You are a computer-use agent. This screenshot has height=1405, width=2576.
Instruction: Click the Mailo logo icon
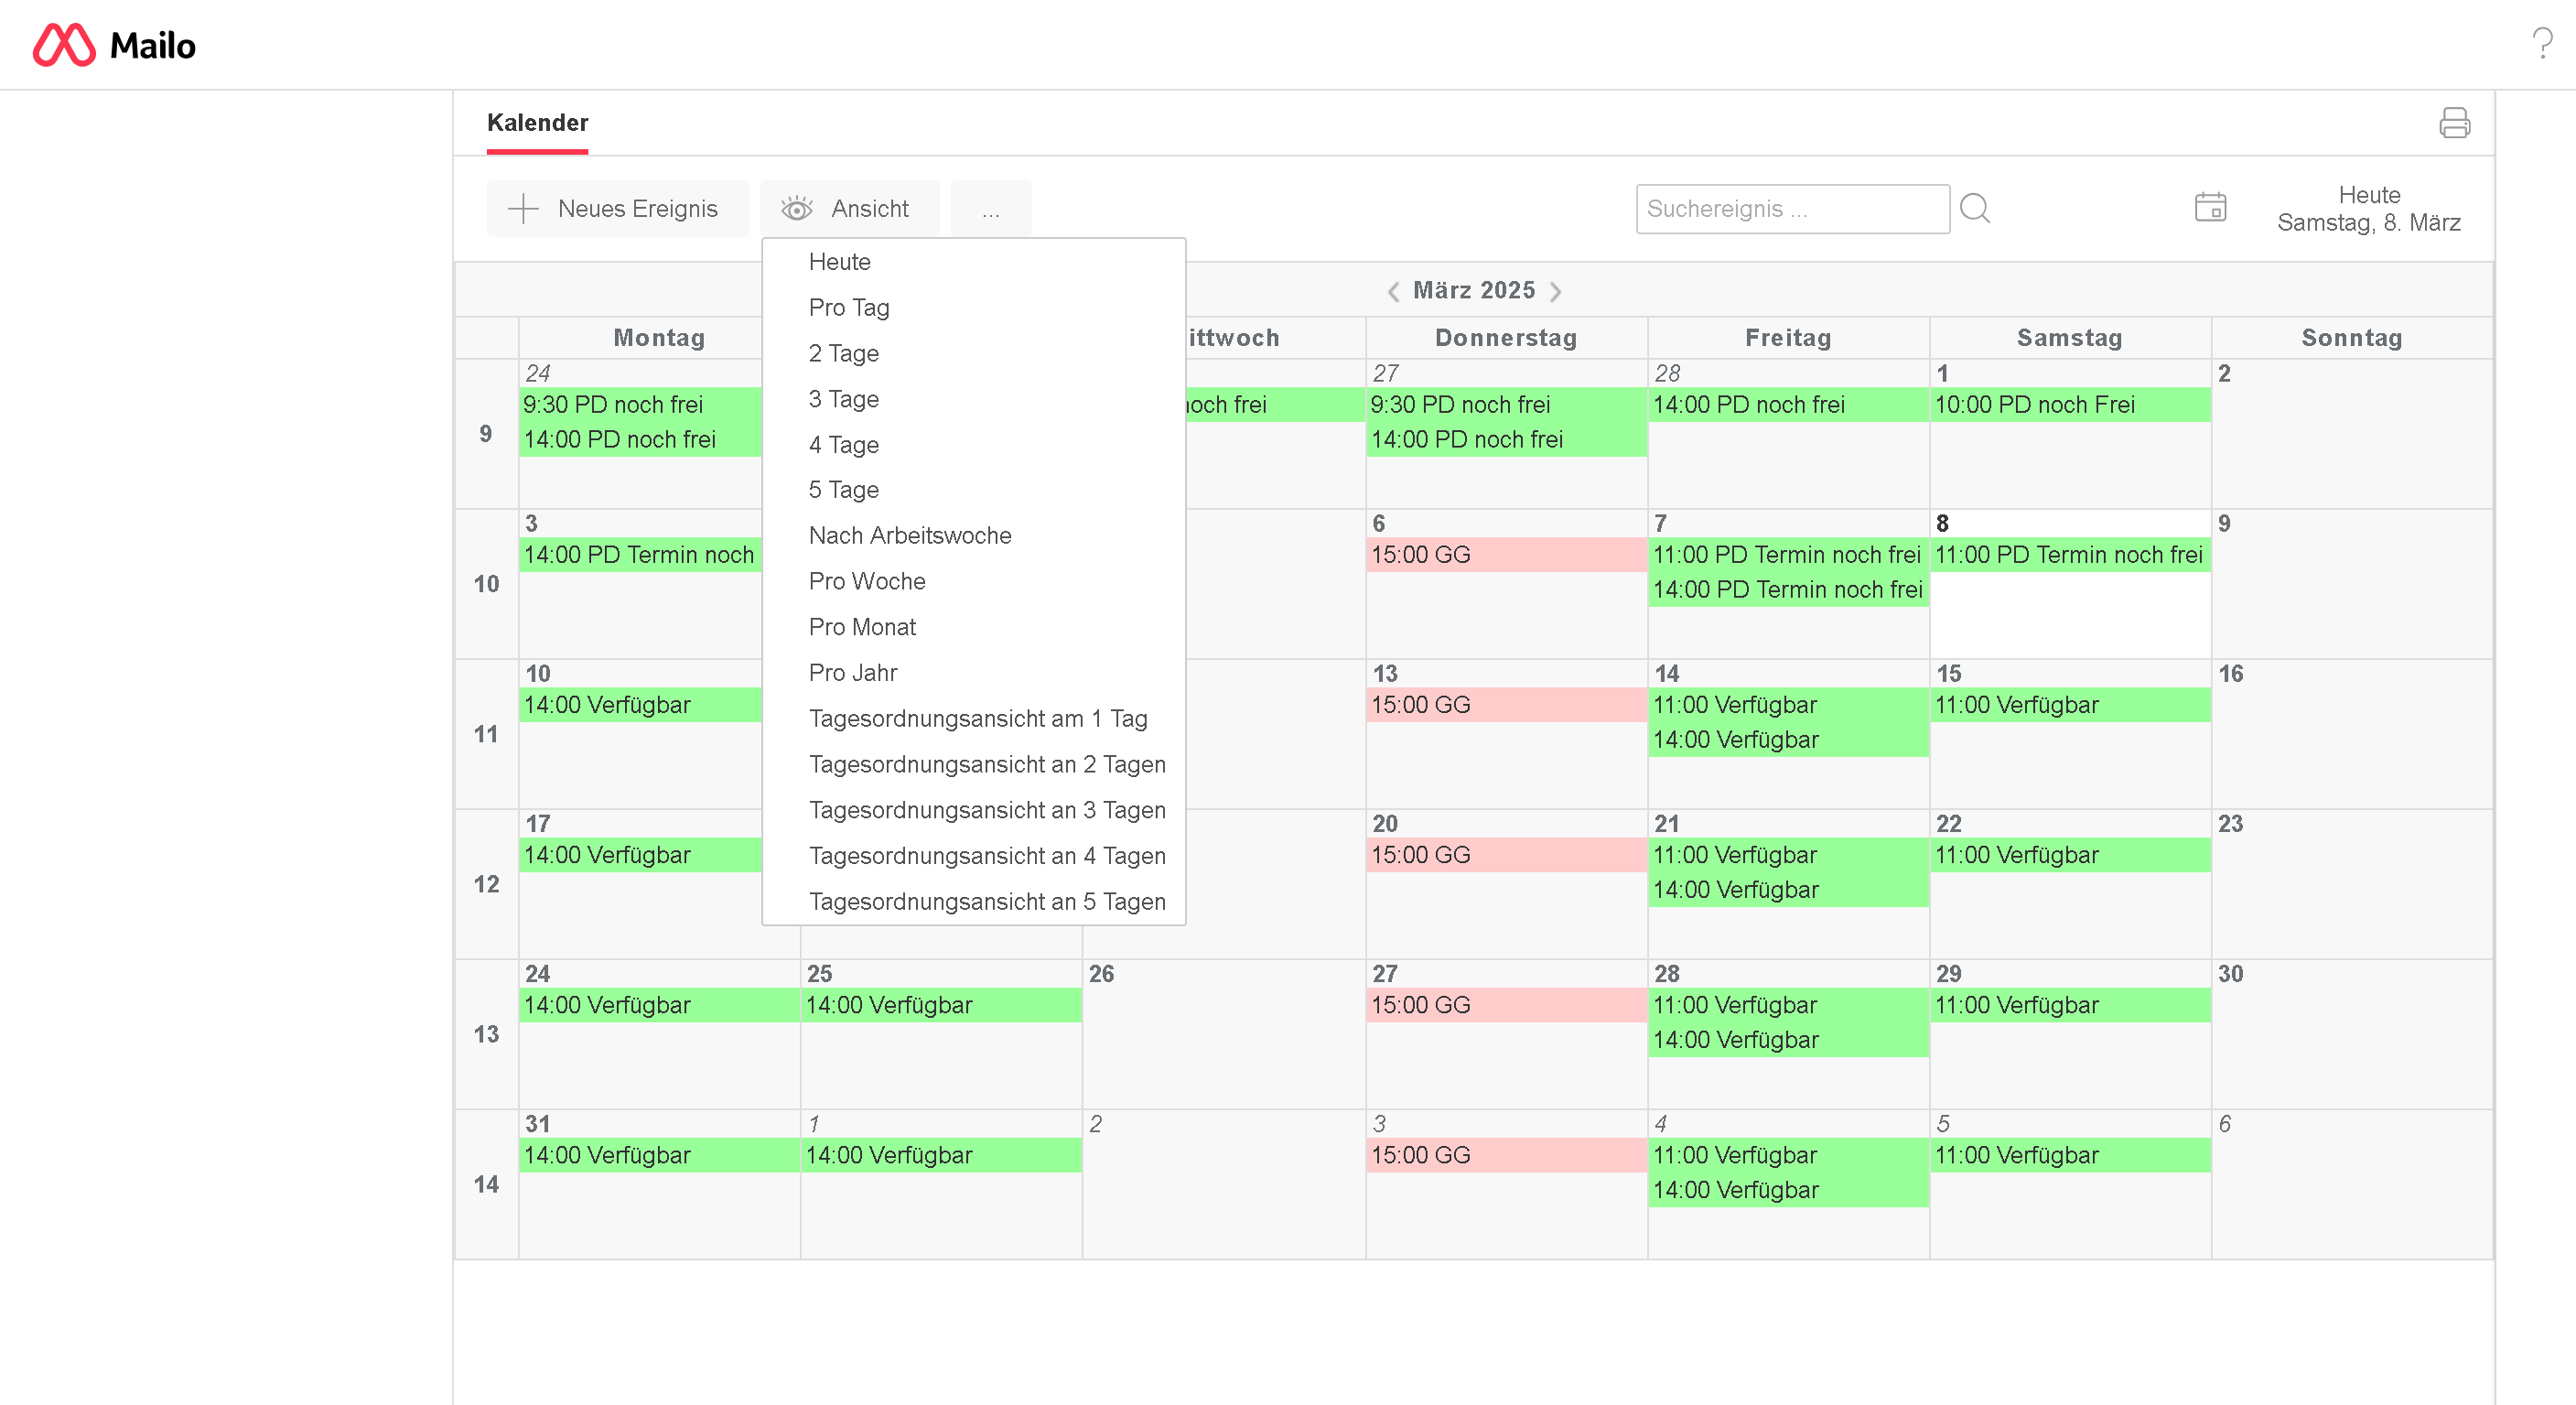(64, 45)
